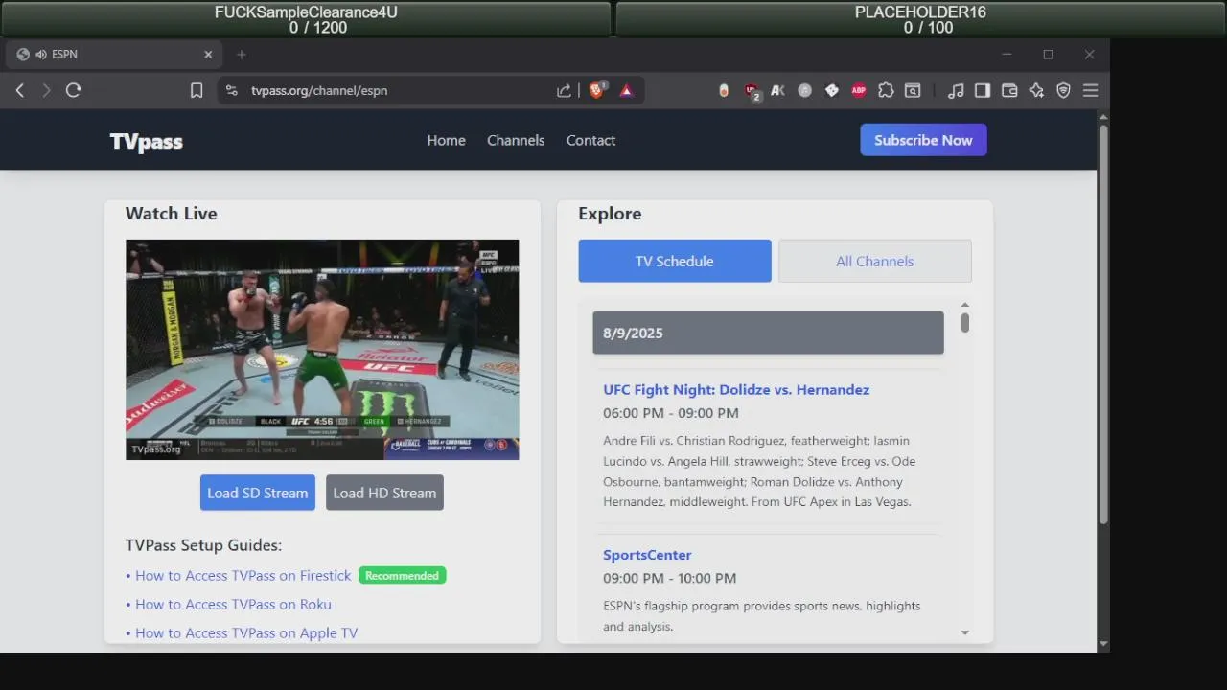Click the Explore heading
The width and height of the screenshot is (1227, 690).
point(610,214)
